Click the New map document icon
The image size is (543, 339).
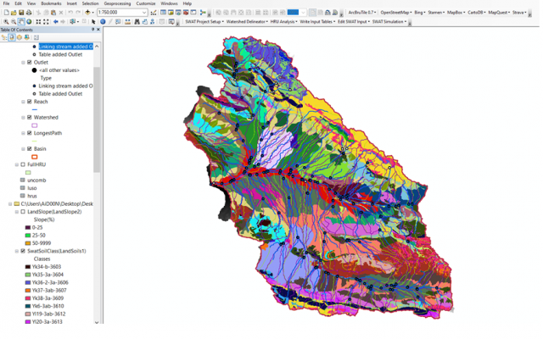tap(6, 13)
